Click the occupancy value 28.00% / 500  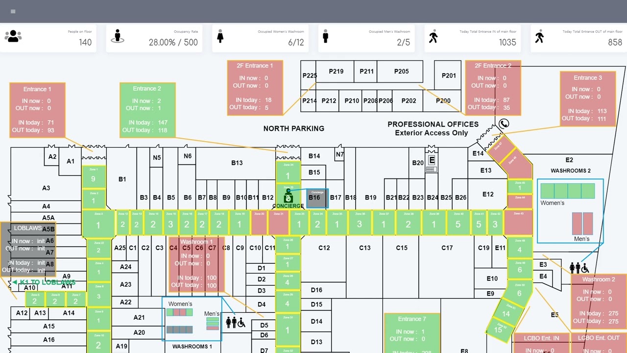coord(173,42)
